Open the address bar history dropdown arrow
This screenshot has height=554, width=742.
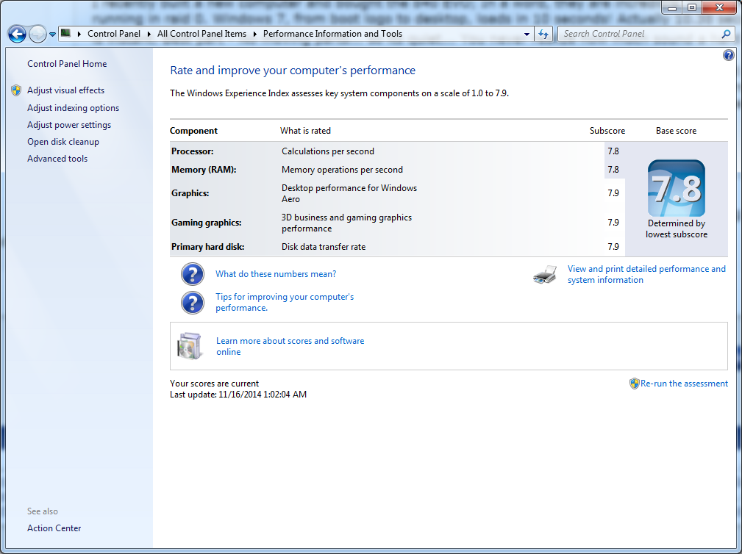(527, 34)
